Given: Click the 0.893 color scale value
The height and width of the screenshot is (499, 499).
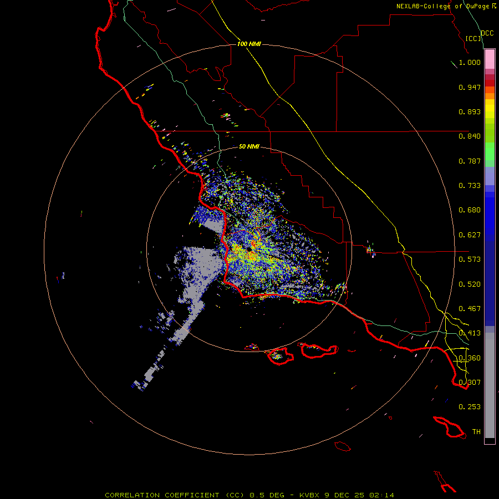Looking at the screenshot, I should [470, 111].
